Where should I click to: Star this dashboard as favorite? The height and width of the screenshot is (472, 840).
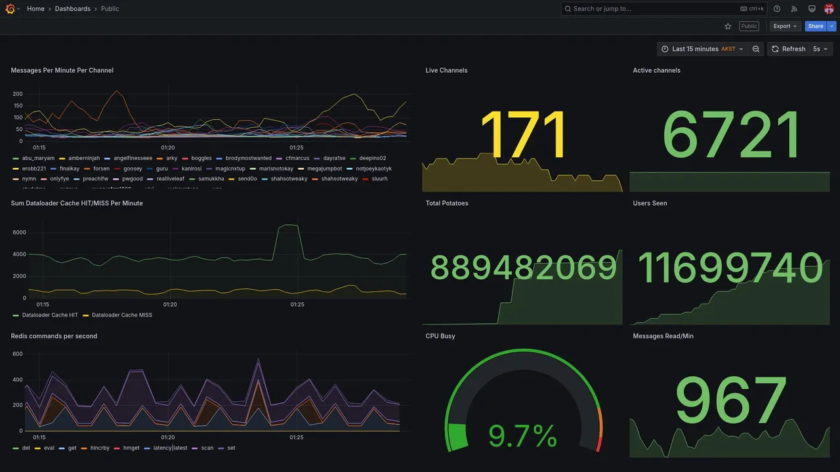click(x=728, y=26)
